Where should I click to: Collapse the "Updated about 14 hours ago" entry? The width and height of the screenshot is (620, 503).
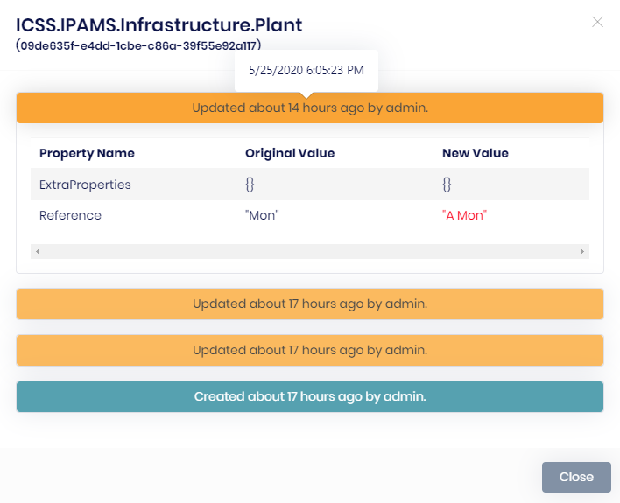pyautogui.click(x=310, y=108)
